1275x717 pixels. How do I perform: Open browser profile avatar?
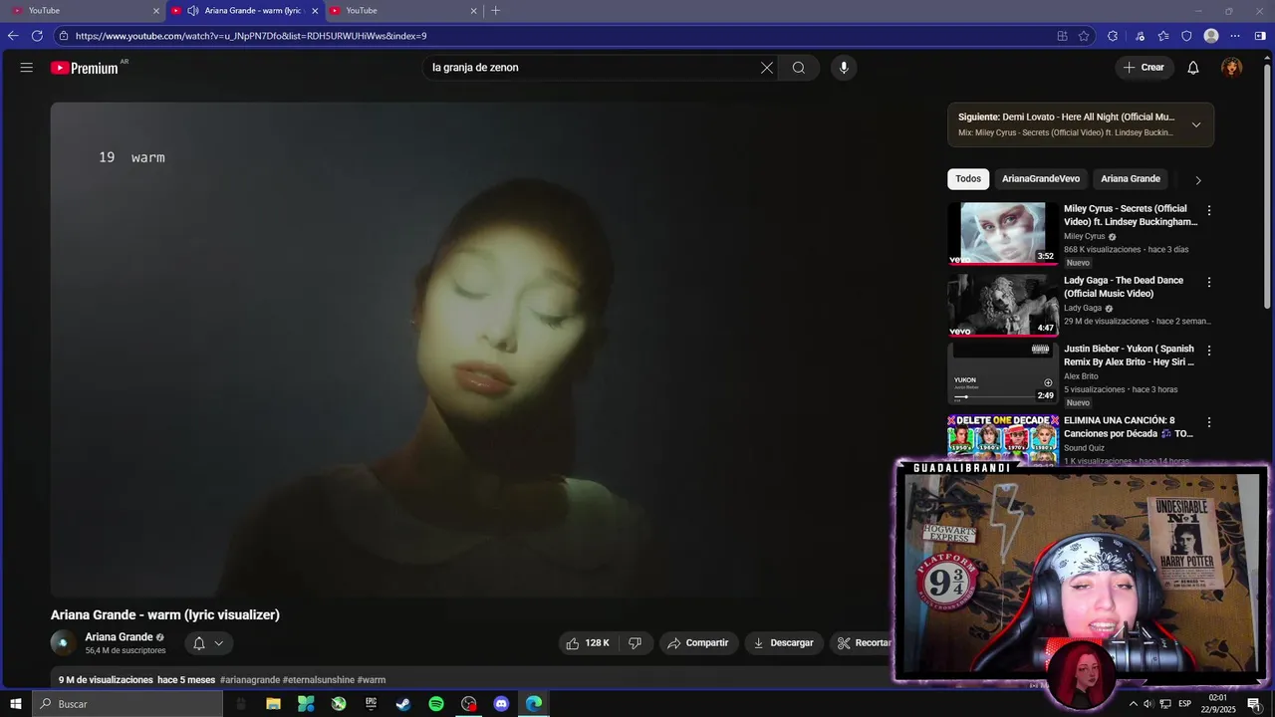1211,36
